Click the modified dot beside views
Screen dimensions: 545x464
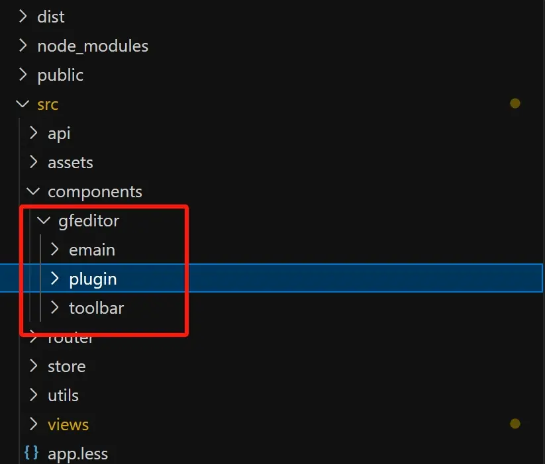point(515,424)
